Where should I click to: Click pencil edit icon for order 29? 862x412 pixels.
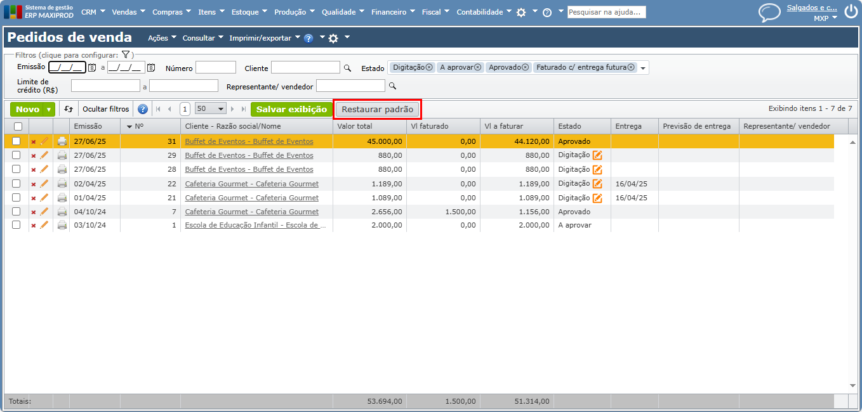pos(44,155)
